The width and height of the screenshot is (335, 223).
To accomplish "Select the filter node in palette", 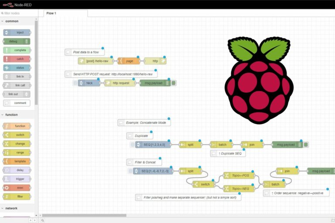I will tap(17, 196).
